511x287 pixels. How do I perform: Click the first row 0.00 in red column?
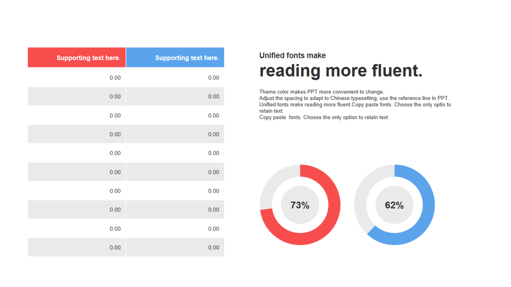(115, 78)
